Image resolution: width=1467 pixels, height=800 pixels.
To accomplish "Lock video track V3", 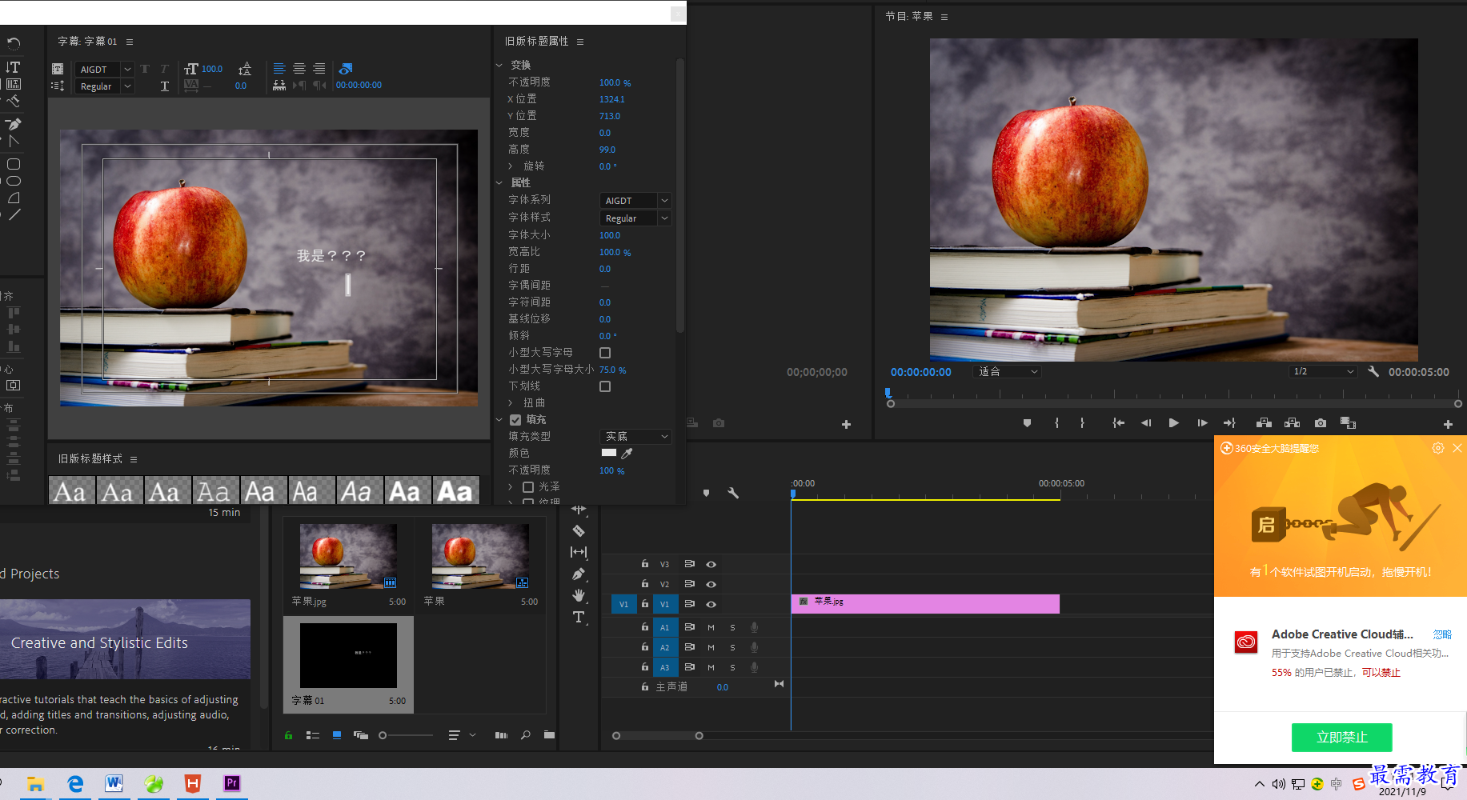I will (x=644, y=564).
